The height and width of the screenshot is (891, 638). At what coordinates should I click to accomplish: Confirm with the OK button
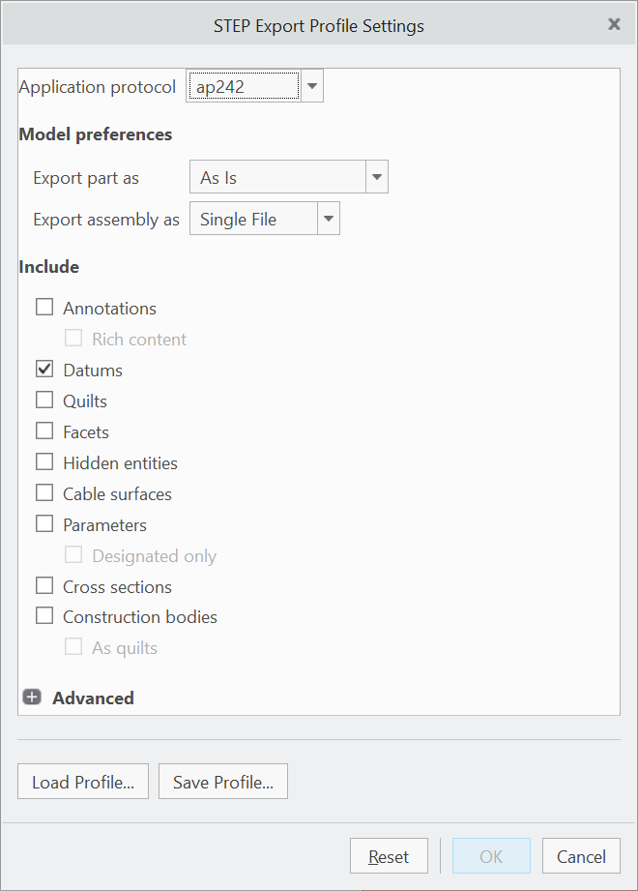click(x=491, y=856)
